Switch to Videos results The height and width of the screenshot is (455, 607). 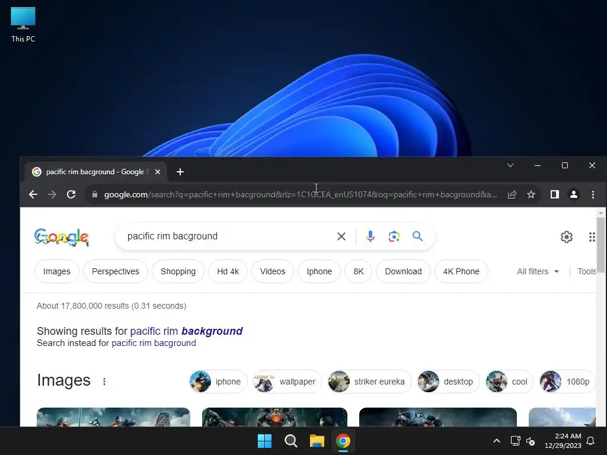click(x=273, y=271)
